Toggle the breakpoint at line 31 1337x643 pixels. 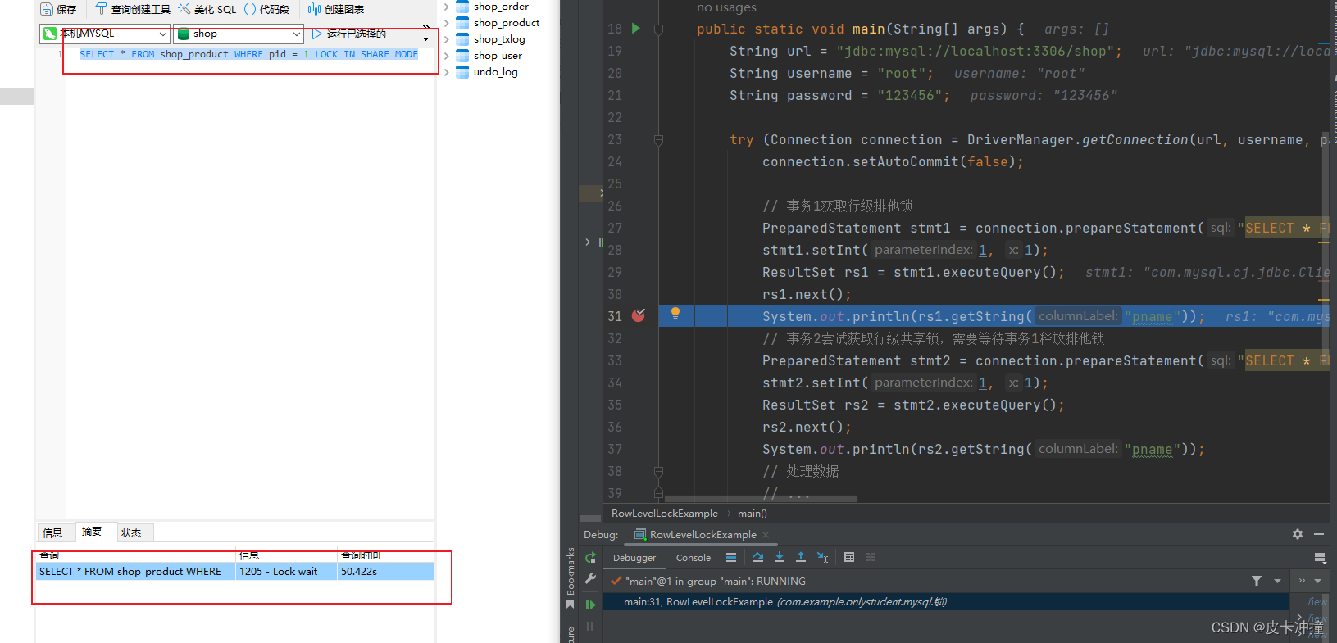(639, 315)
